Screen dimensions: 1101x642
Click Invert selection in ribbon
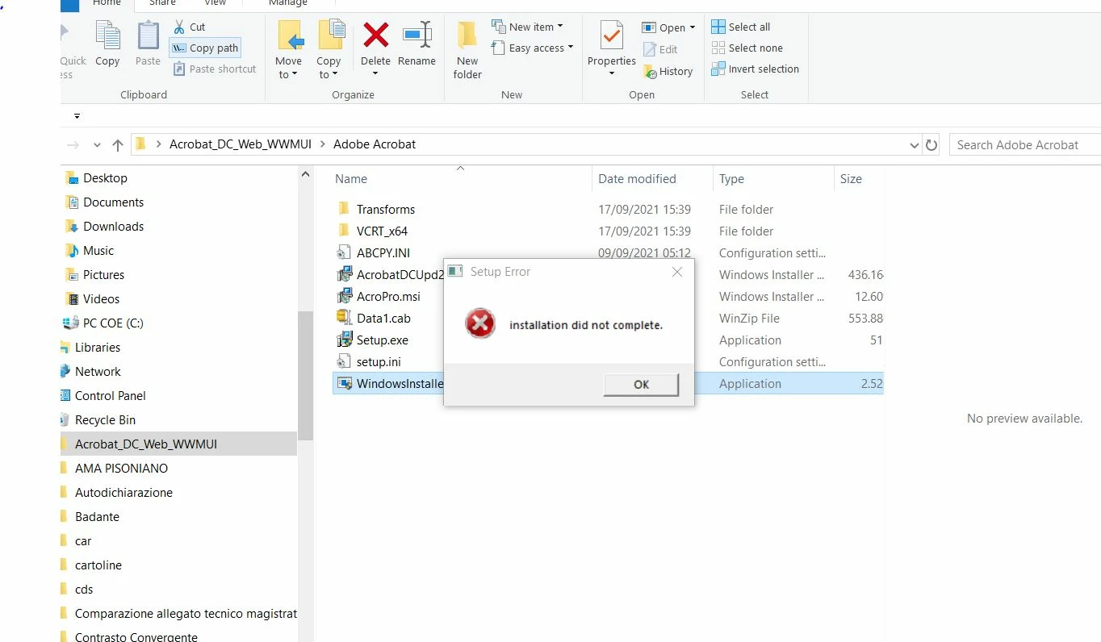(756, 69)
